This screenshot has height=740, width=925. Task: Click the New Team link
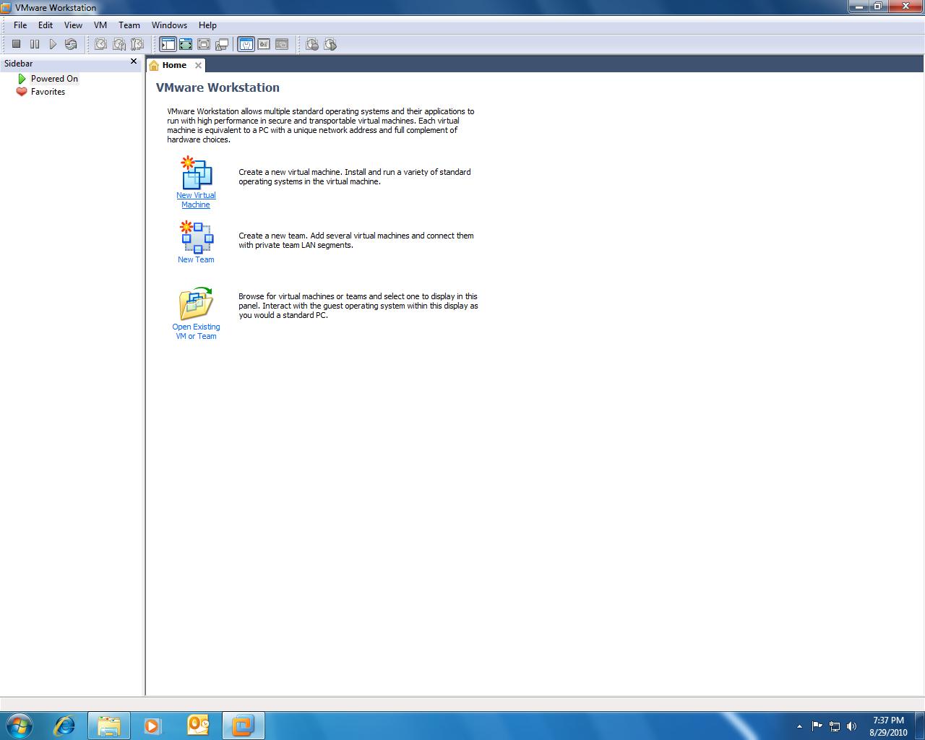pos(196,259)
